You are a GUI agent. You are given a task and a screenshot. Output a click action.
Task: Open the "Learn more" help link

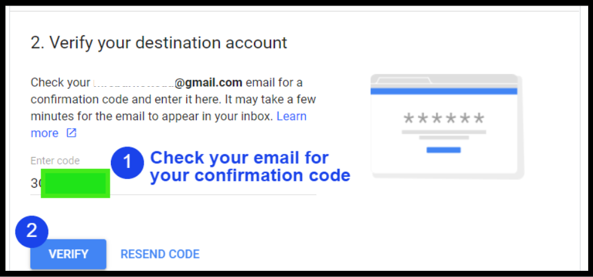291,116
